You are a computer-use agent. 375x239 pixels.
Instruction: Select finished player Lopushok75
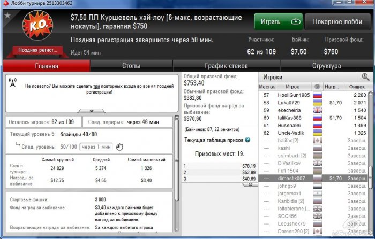pos(313,224)
